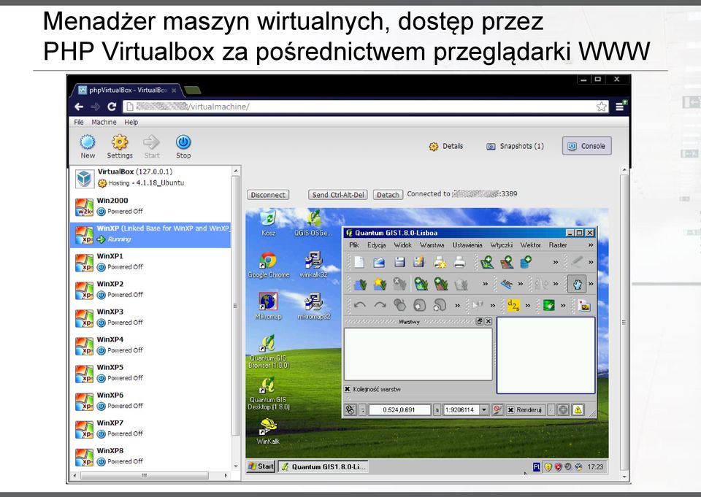Create new project in Quantum GIS toolbar
This screenshot has width=701, height=497.
point(359,262)
